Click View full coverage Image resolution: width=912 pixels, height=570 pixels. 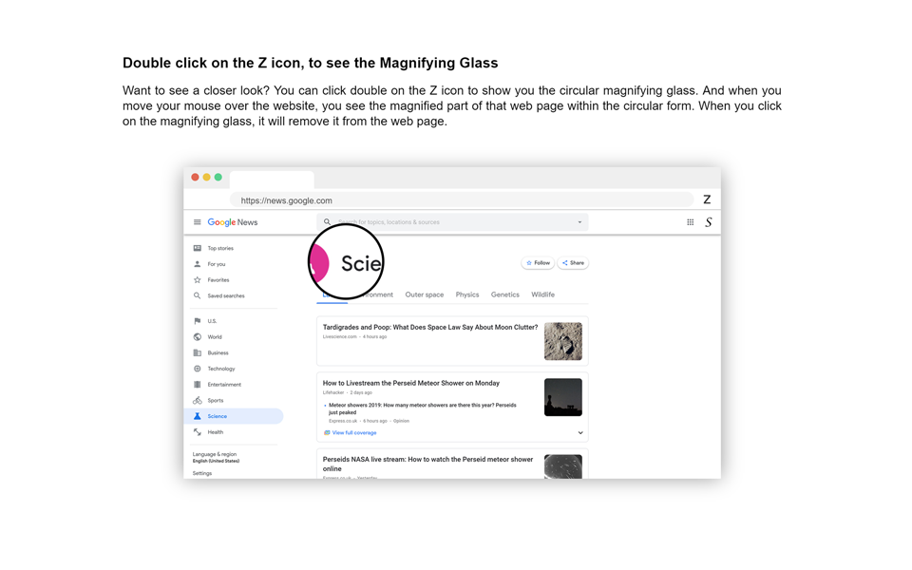coord(351,433)
